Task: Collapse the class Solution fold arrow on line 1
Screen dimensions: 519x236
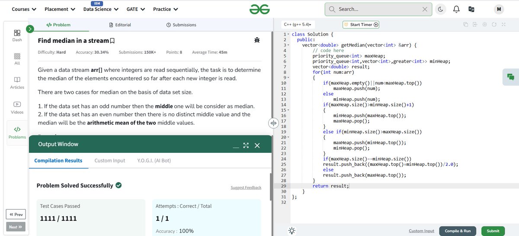Action: coord(288,34)
